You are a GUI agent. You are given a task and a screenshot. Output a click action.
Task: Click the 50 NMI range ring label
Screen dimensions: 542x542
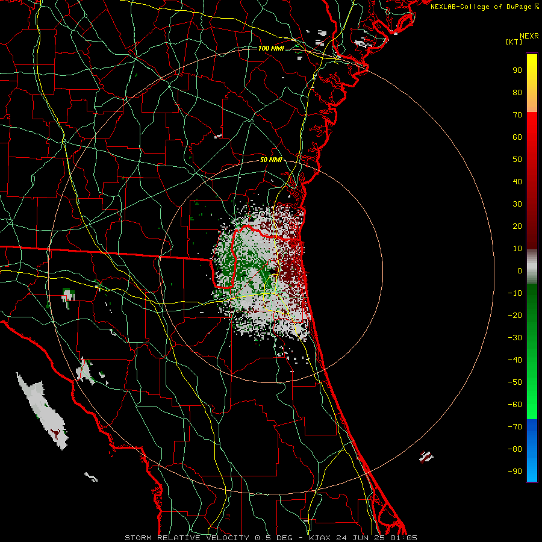pos(271,160)
